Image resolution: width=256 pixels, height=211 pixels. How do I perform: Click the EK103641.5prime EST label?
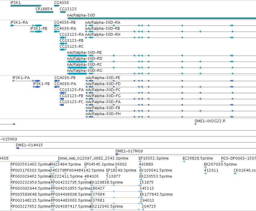(156, 170)
